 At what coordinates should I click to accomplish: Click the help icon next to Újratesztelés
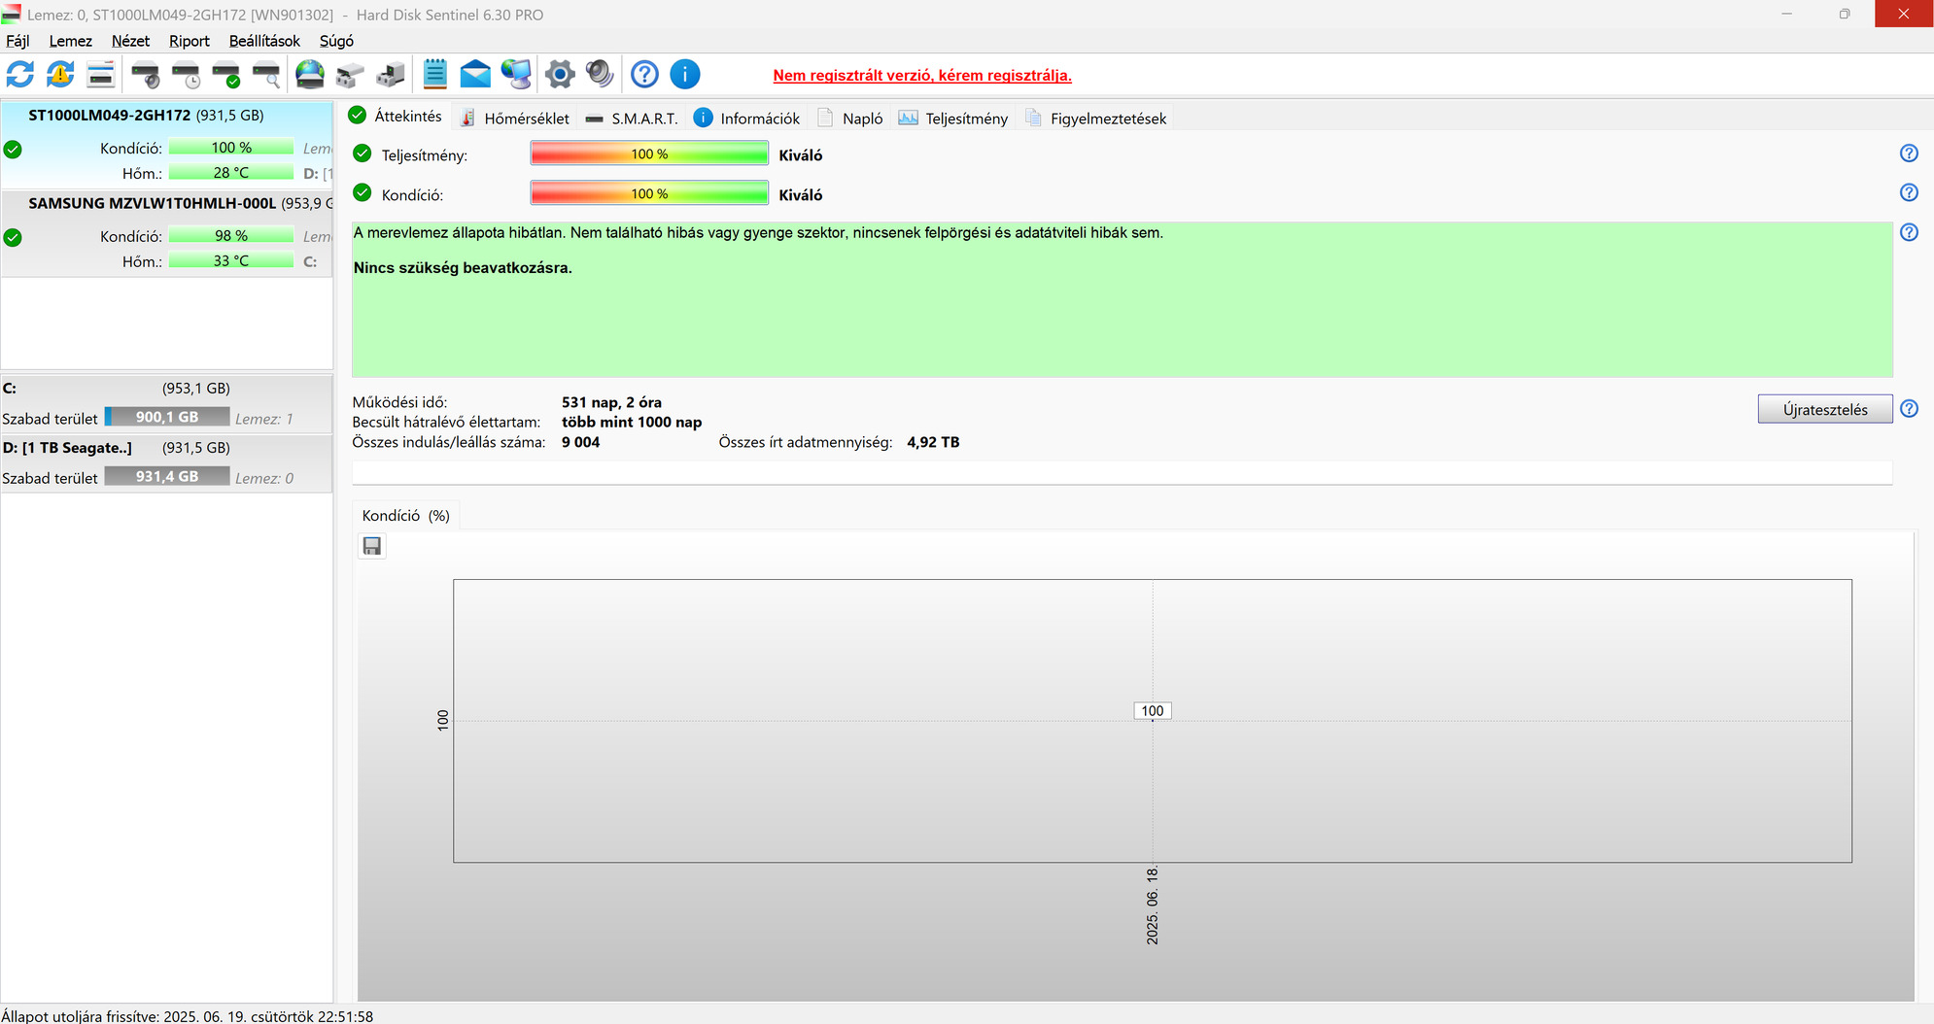click(x=1909, y=409)
